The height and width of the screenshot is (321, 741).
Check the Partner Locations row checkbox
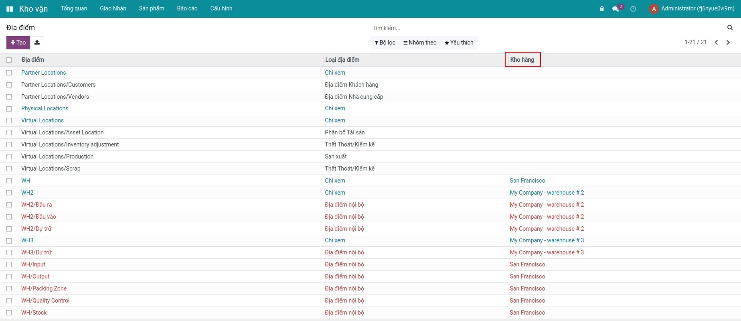coord(9,73)
